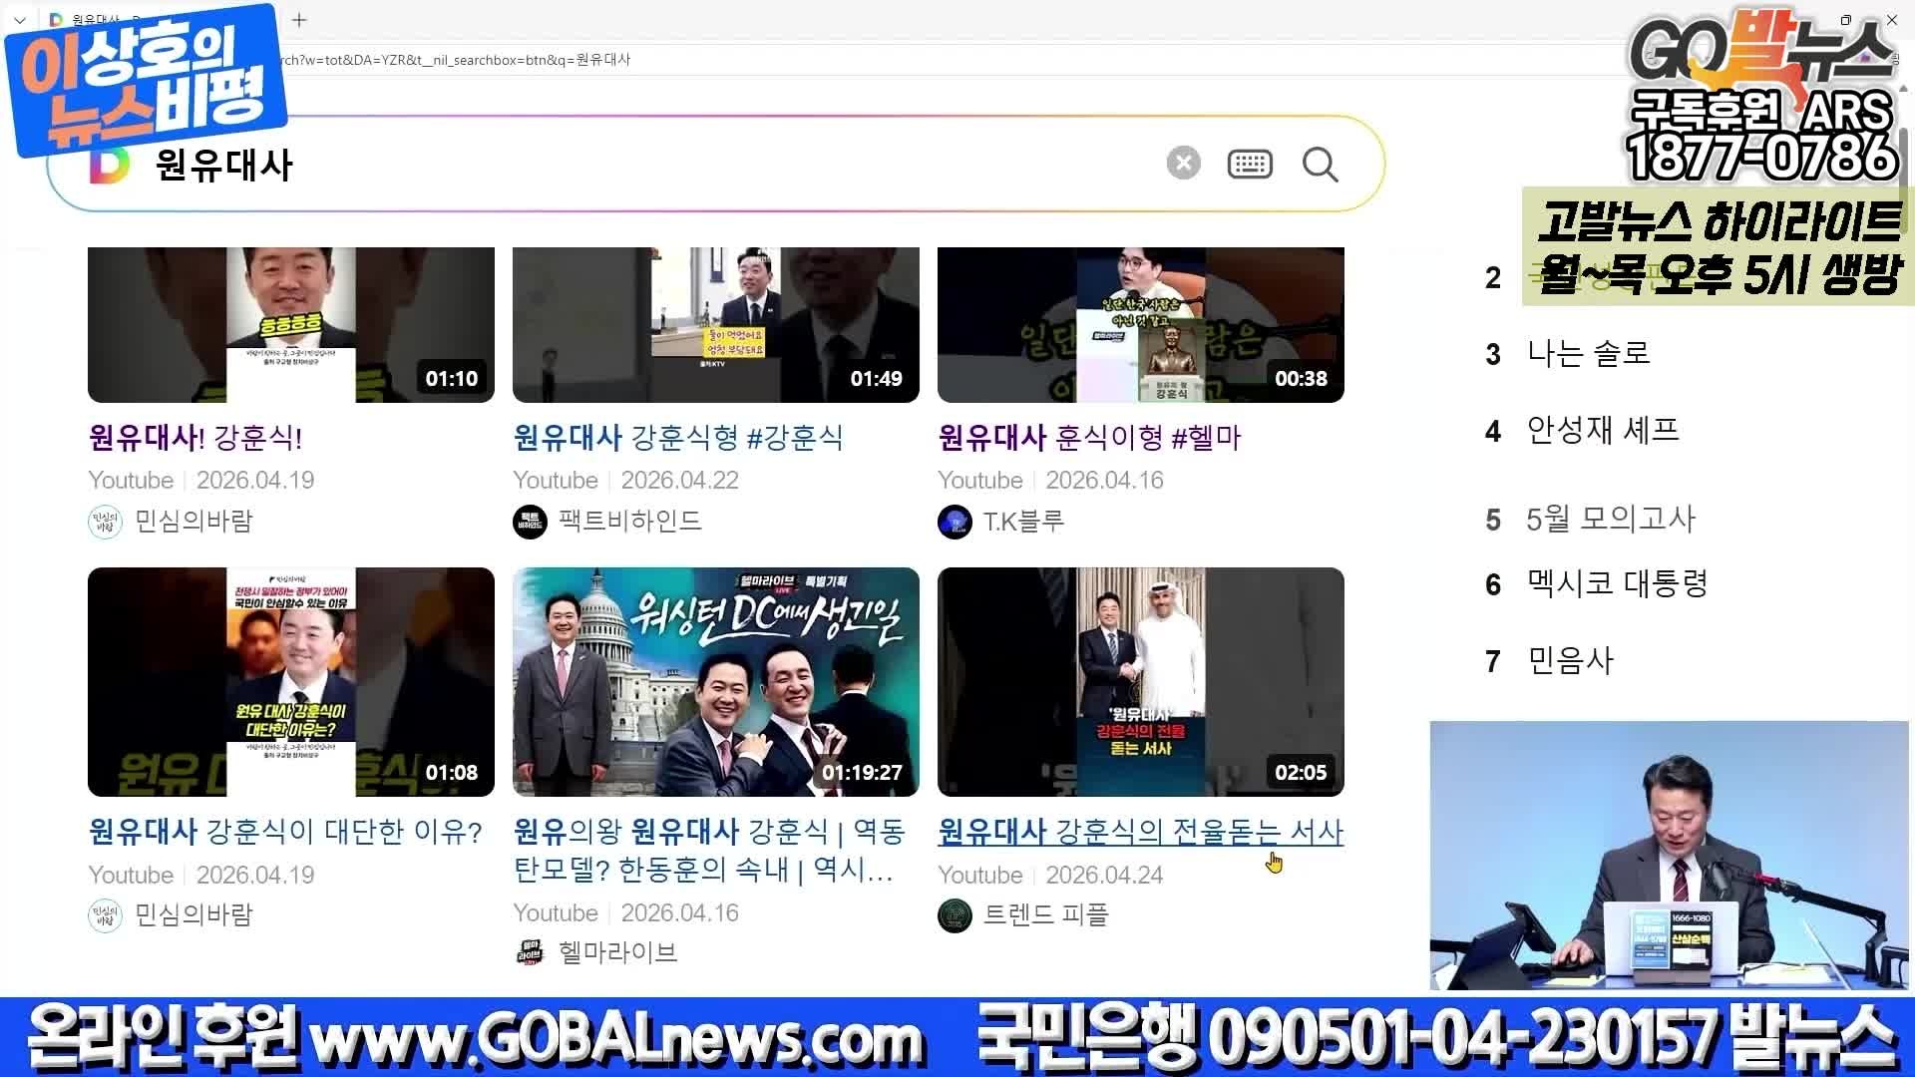Viewport: 1915px width, 1077px height.
Task: Select trending keyword 안성재 셰프
Action: point(1603,430)
